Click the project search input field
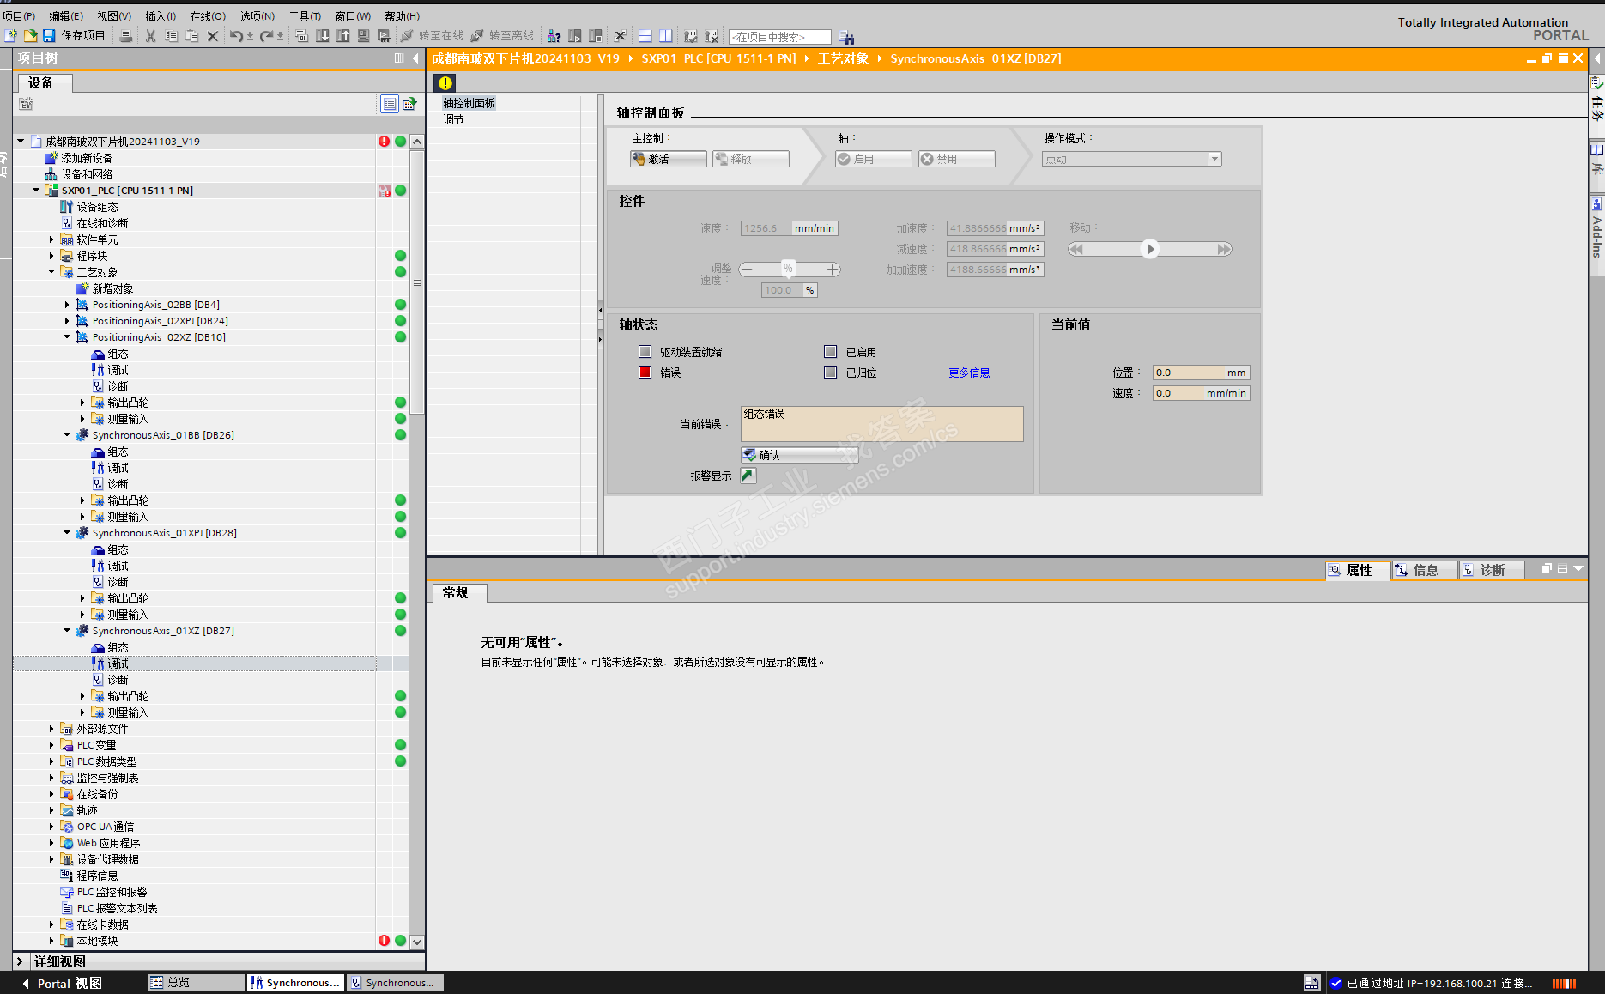 (x=779, y=37)
